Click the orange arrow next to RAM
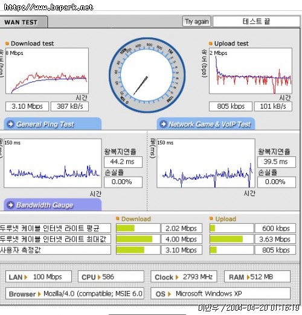Viewport: 302px width, 315px height. (248, 277)
